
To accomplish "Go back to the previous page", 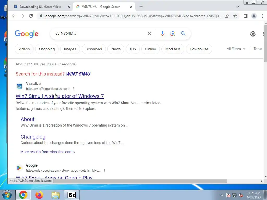I will click(14, 16).
